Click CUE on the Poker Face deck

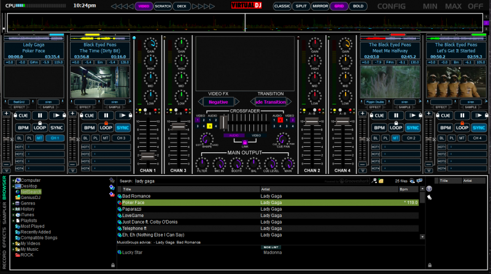23,115
